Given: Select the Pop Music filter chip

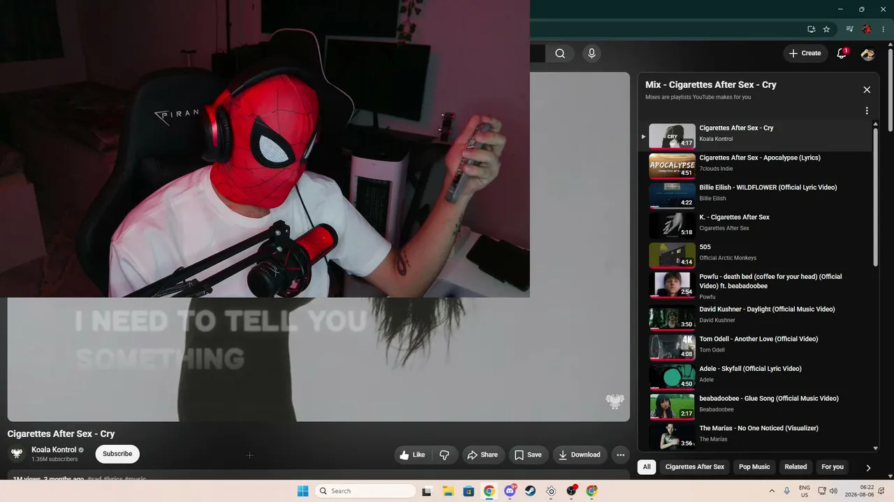Looking at the screenshot, I should pyautogui.click(x=754, y=467).
